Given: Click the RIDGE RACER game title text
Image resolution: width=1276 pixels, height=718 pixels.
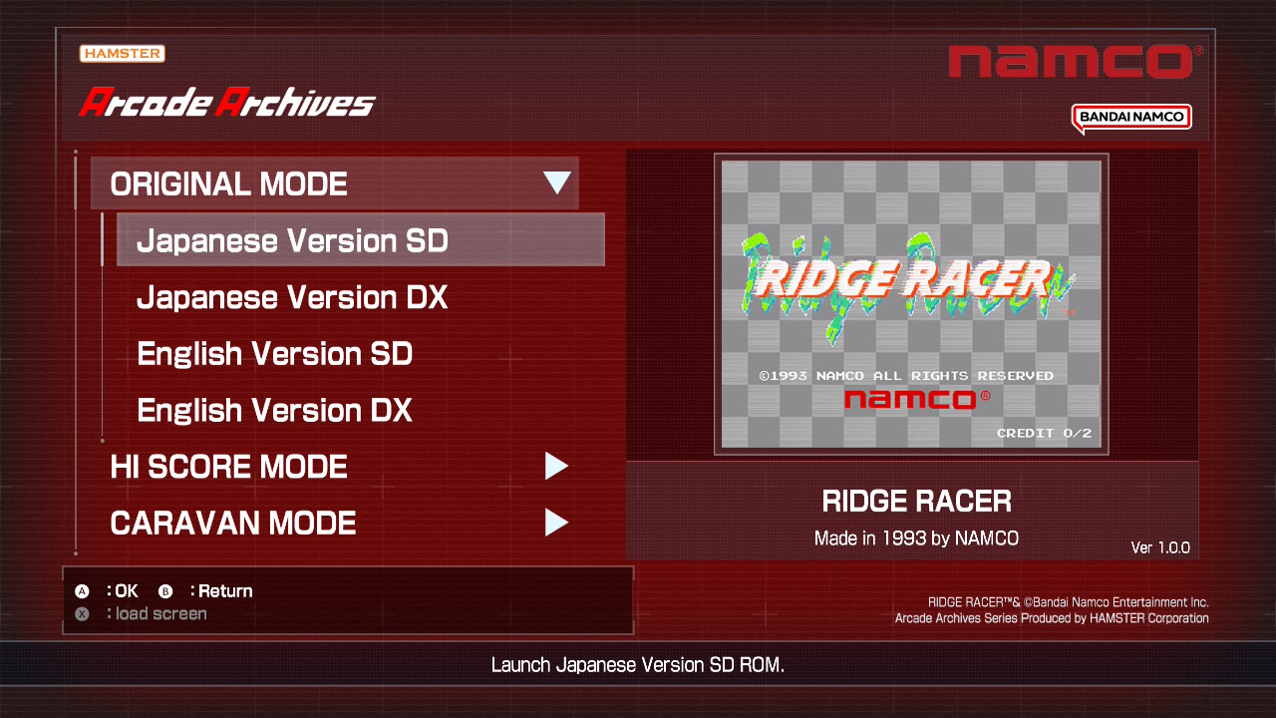Looking at the screenshot, I should pos(917,501).
